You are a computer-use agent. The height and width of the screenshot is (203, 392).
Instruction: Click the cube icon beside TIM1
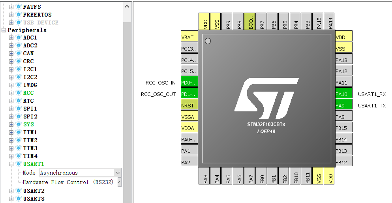pos(18,132)
